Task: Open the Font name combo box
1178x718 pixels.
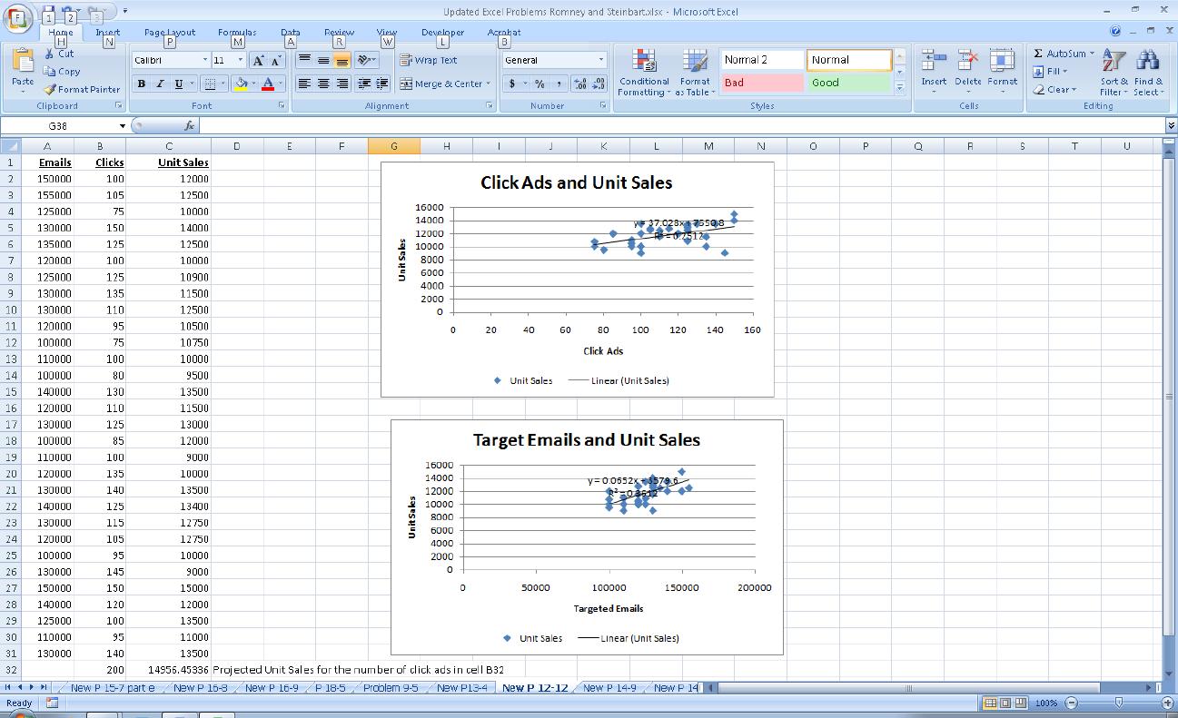Action: tap(171, 60)
